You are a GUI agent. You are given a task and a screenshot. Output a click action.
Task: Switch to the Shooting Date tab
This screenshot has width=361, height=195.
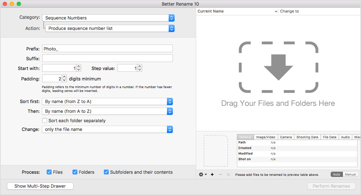pos(307,137)
